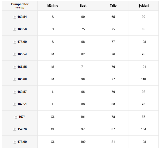Click the Cumpărător column header
Screen dimensions: 161x150
click(x=20, y=6)
